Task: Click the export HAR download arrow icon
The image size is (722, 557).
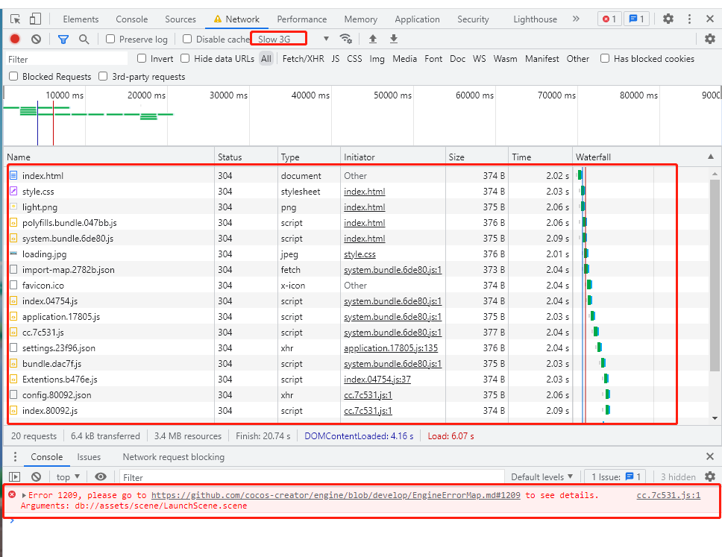Action: coord(394,39)
